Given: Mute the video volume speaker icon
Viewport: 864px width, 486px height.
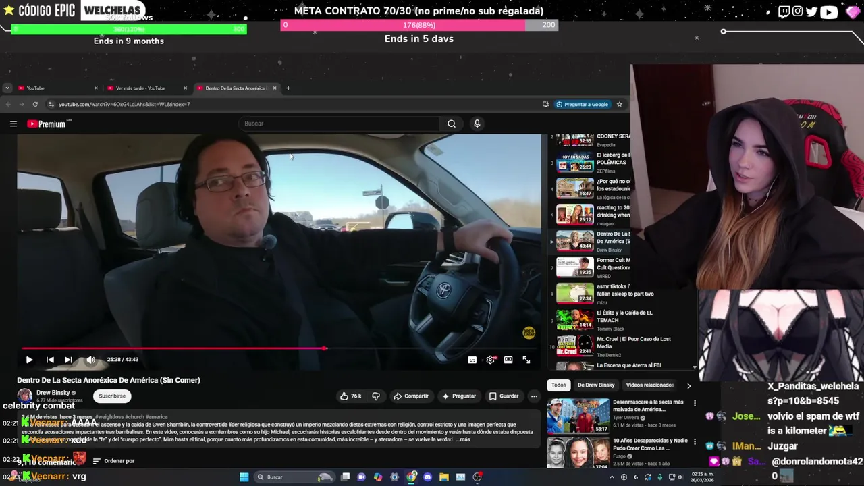Looking at the screenshot, I should pyautogui.click(x=90, y=360).
